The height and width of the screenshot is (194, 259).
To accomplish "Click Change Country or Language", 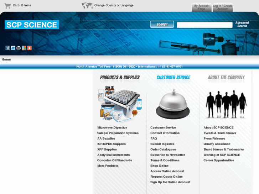I will coord(114,5).
